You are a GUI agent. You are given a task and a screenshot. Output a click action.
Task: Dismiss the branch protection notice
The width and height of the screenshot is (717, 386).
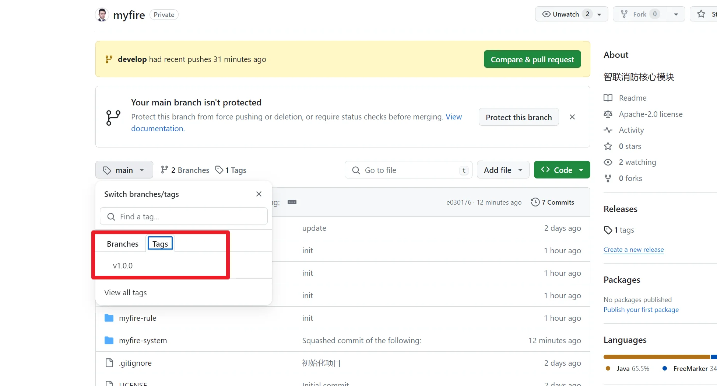[572, 117]
